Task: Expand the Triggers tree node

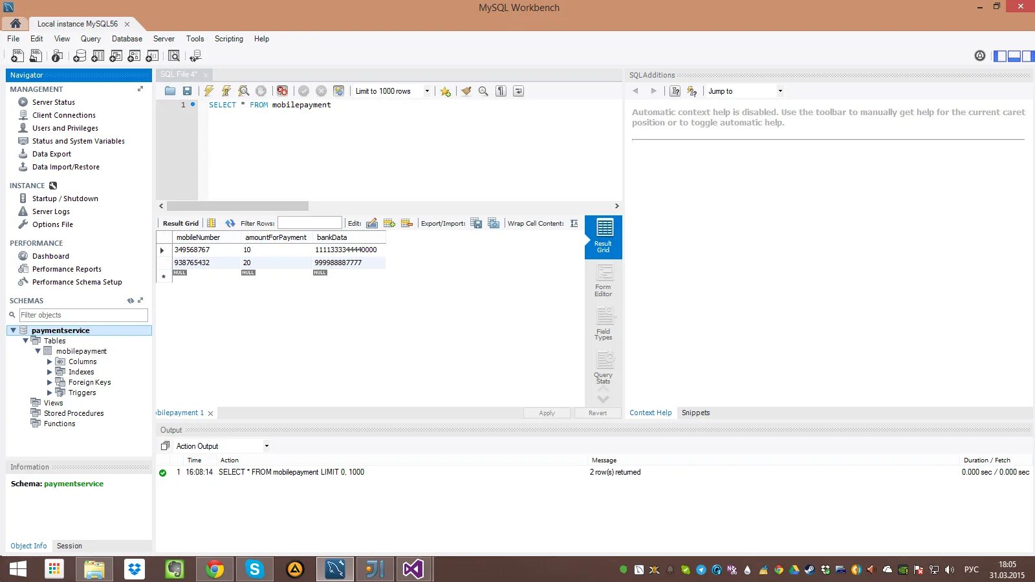Action: point(50,393)
